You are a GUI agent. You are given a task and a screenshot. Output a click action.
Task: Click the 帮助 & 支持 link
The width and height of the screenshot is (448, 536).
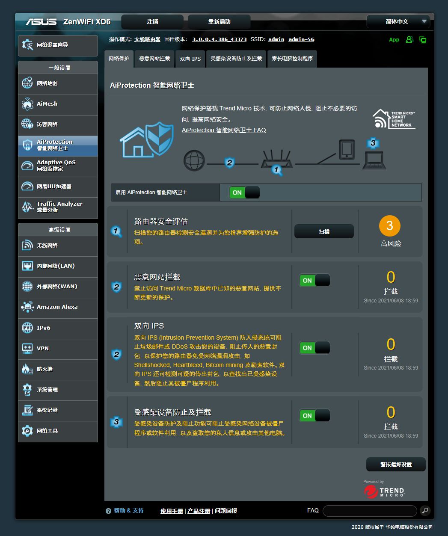[x=129, y=511]
